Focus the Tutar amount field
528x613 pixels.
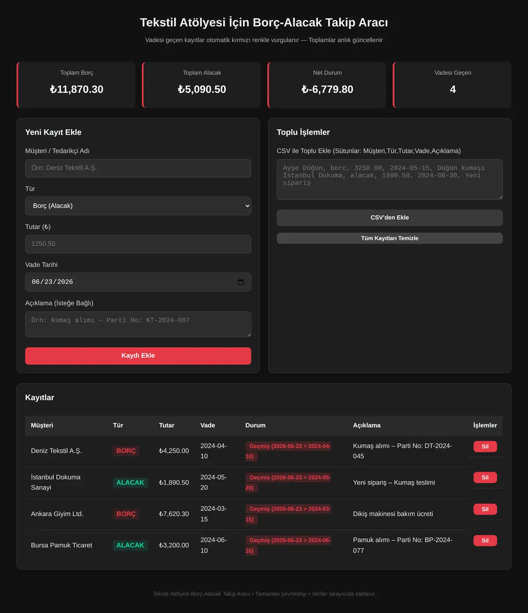coord(138,244)
